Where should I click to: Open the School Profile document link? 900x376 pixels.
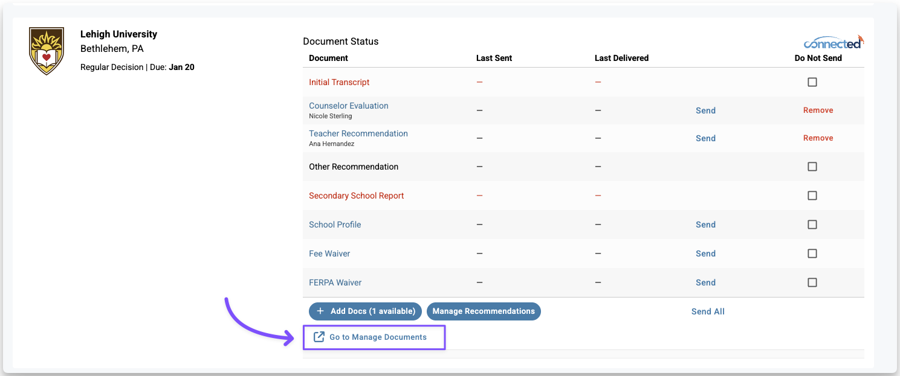click(x=335, y=225)
